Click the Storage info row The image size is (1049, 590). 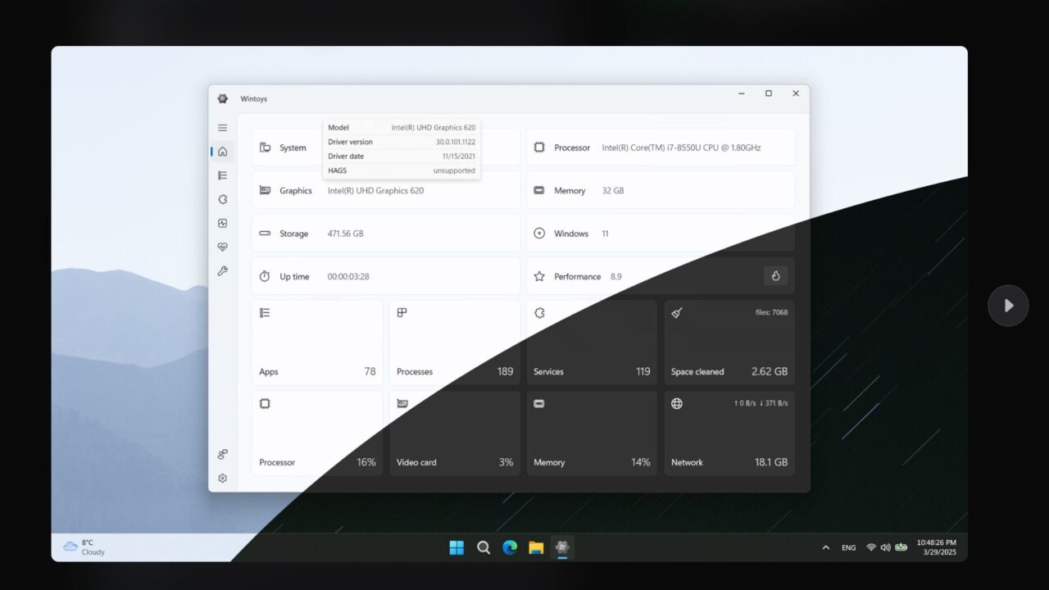(x=385, y=234)
